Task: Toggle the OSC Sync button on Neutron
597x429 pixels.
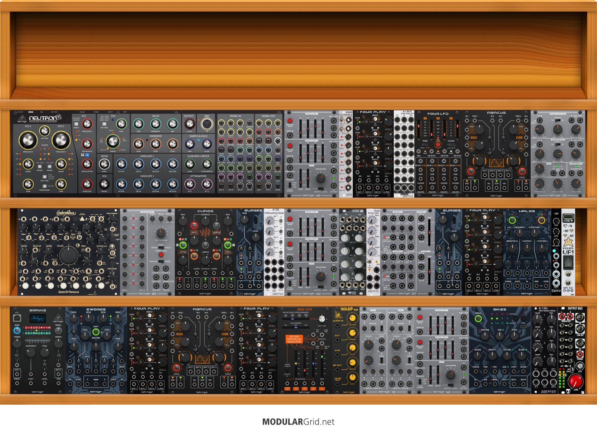Action: click(44, 177)
